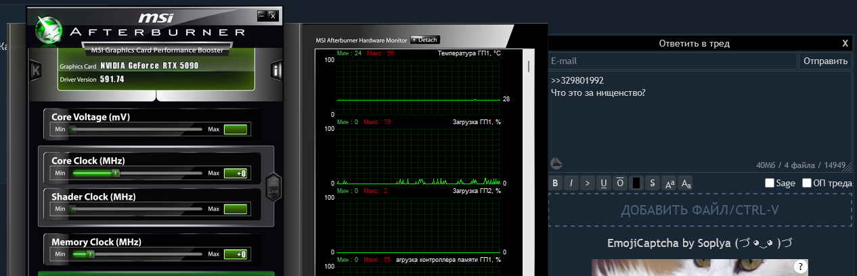The width and height of the screenshot is (857, 276).
Task: Apply superscript formatting button
Action: click(x=669, y=182)
